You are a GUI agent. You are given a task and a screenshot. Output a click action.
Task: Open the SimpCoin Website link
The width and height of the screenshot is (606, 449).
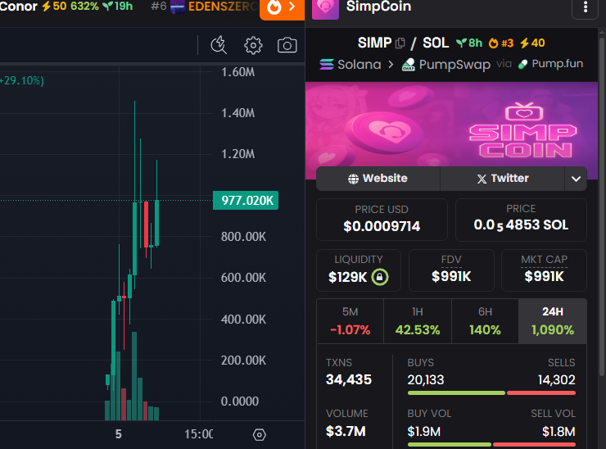tap(378, 179)
